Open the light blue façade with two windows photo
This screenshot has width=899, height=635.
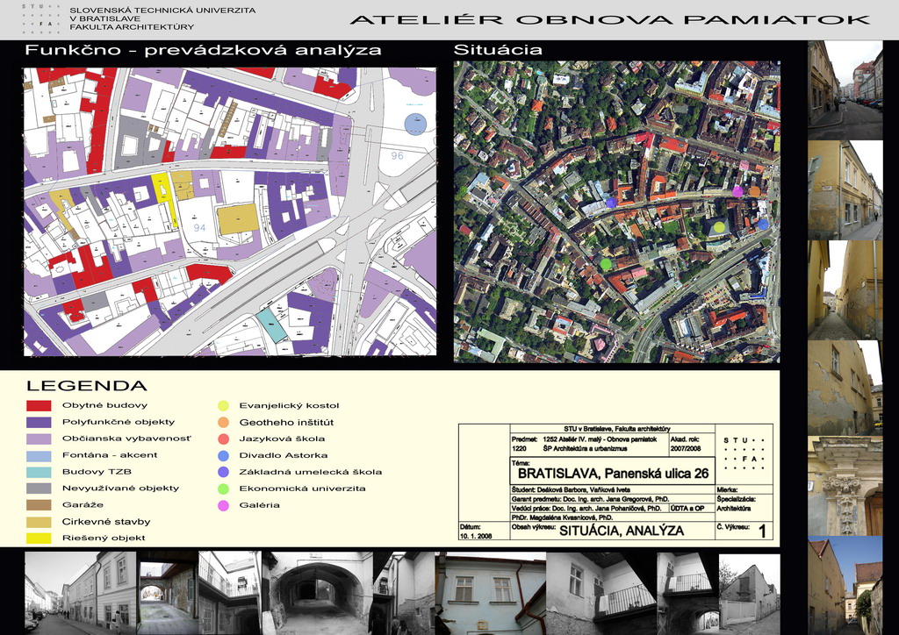490,593
